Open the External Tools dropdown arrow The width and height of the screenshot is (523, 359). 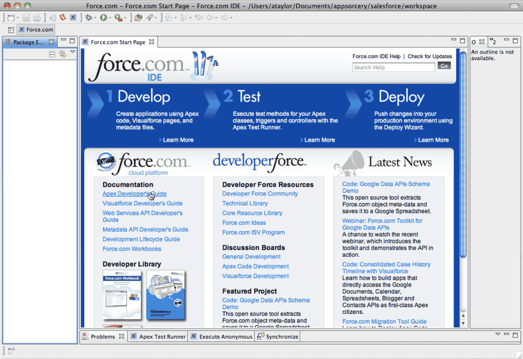(125, 18)
